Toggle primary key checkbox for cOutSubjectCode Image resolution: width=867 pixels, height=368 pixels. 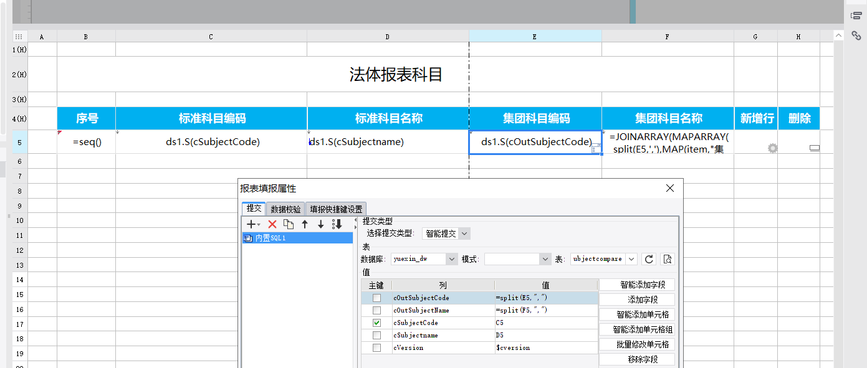(376, 298)
